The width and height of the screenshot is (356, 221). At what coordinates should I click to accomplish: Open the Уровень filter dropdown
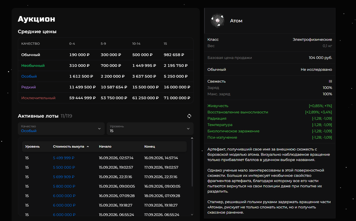150,129
